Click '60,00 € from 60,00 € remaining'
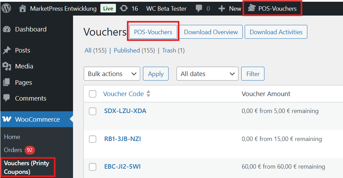Image resolution: width=343 pixels, height=178 pixels. [283, 167]
